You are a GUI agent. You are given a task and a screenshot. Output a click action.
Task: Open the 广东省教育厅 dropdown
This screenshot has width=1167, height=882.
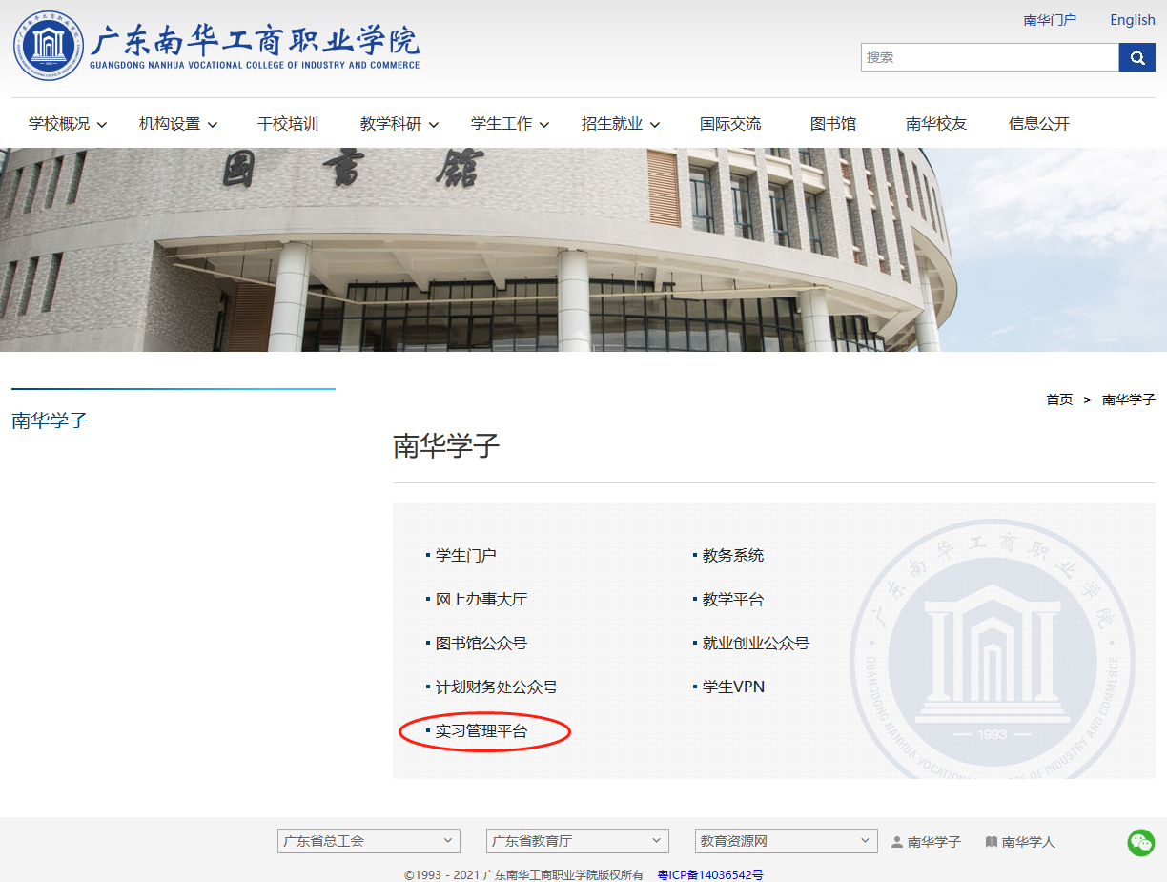(x=576, y=841)
